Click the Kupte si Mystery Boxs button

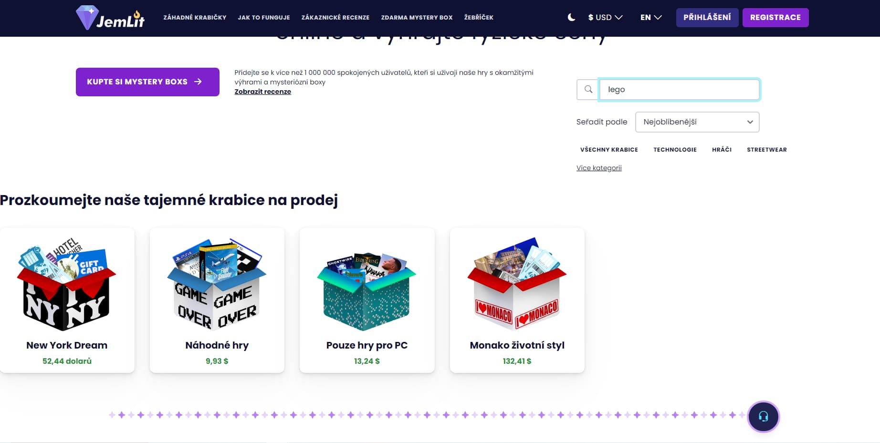(147, 82)
